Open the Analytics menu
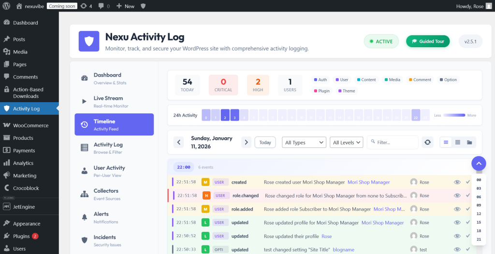The width and height of the screenshot is (495, 254). click(29, 163)
